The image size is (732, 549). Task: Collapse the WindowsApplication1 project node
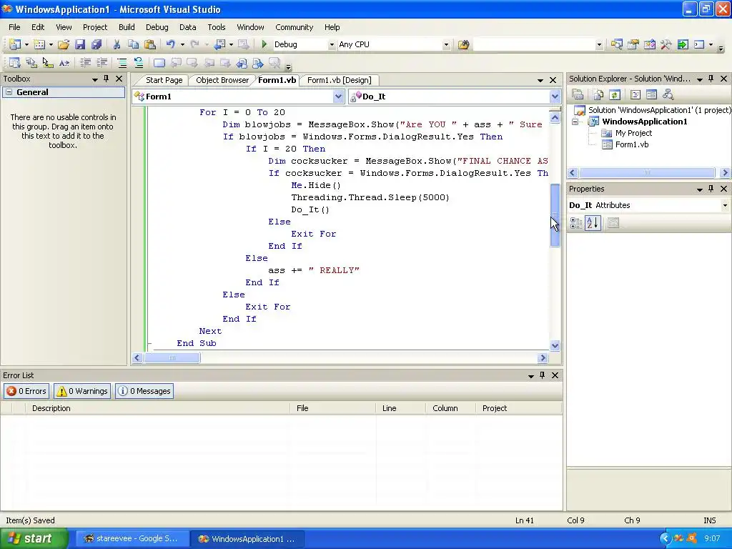click(575, 122)
